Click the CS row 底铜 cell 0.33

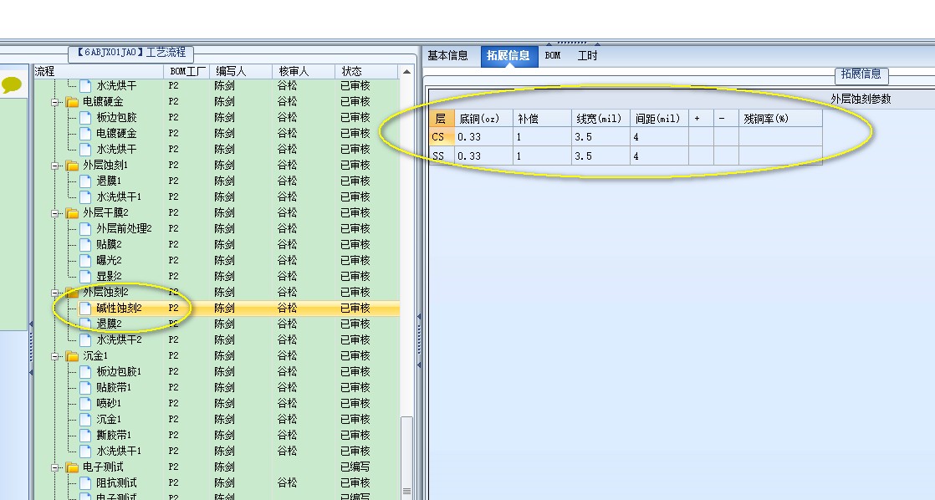coord(483,136)
